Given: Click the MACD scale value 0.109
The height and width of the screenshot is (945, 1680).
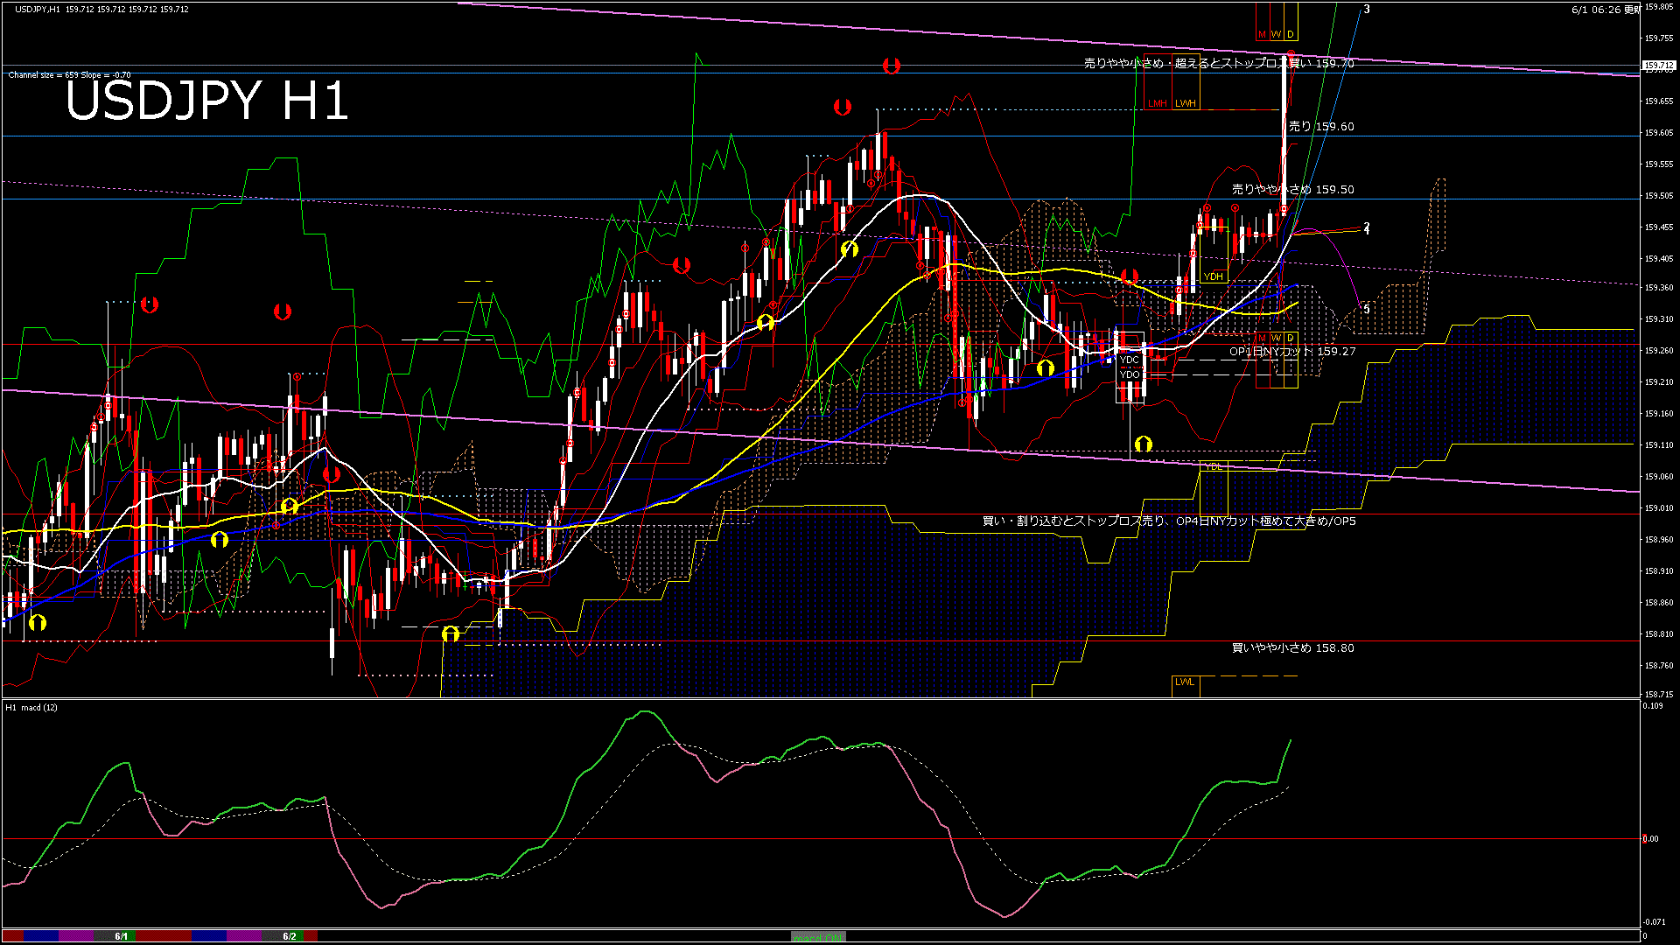Looking at the screenshot, I should pos(1654,706).
